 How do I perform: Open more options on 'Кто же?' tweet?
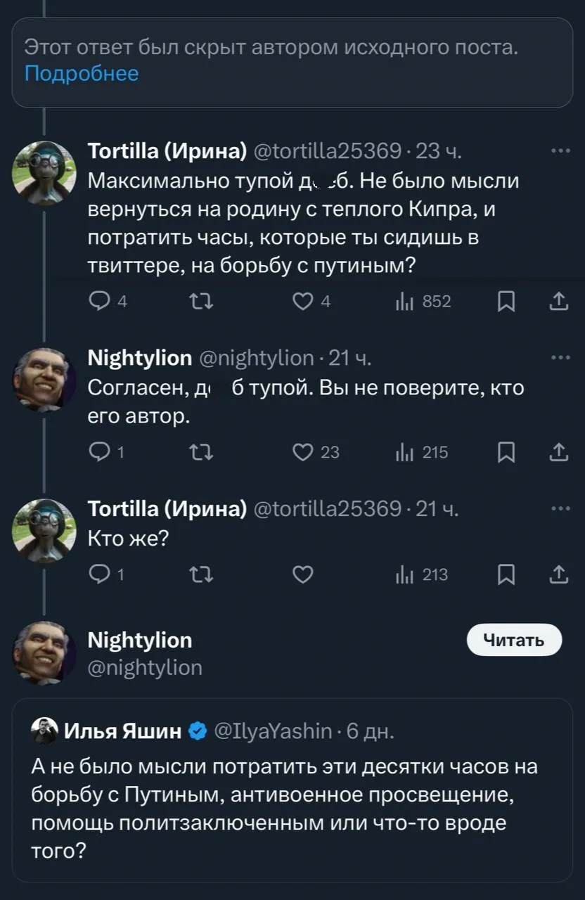560,508
